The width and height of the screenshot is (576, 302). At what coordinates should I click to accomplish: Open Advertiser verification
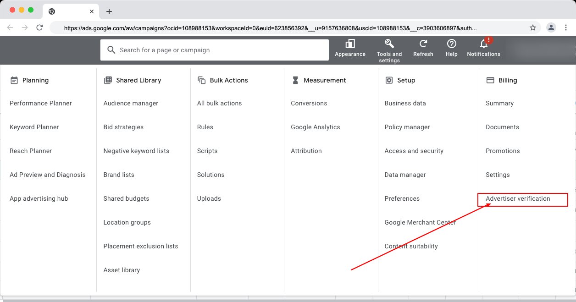point(518,198)
